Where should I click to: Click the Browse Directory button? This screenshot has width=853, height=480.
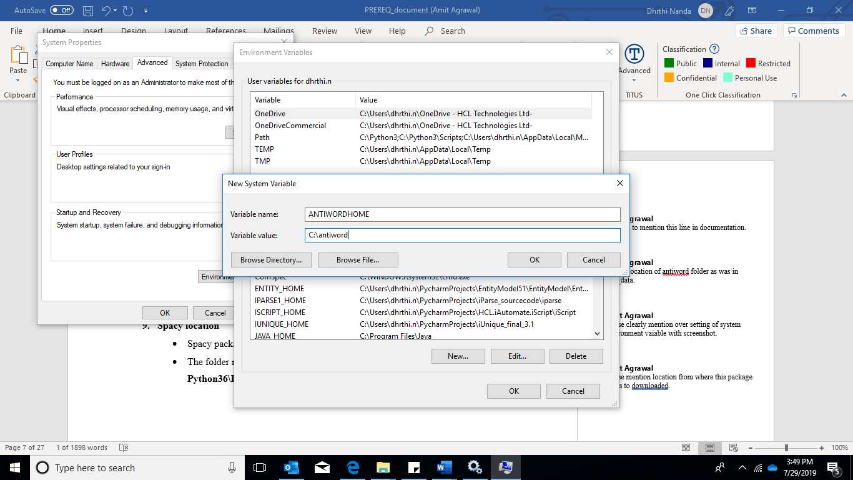[x=271, y=260]
